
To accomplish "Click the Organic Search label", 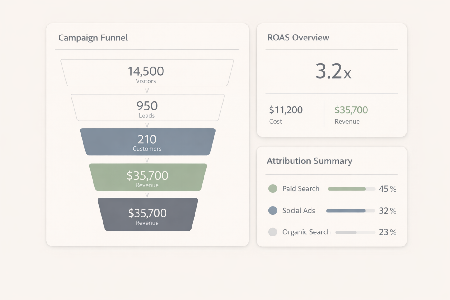I will tap(306, 232).
